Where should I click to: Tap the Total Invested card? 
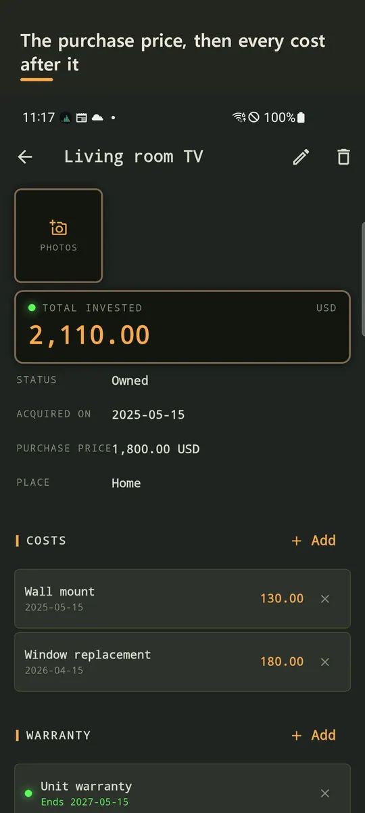point(182,327)
